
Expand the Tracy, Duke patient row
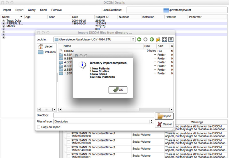[x=3, y=21]
